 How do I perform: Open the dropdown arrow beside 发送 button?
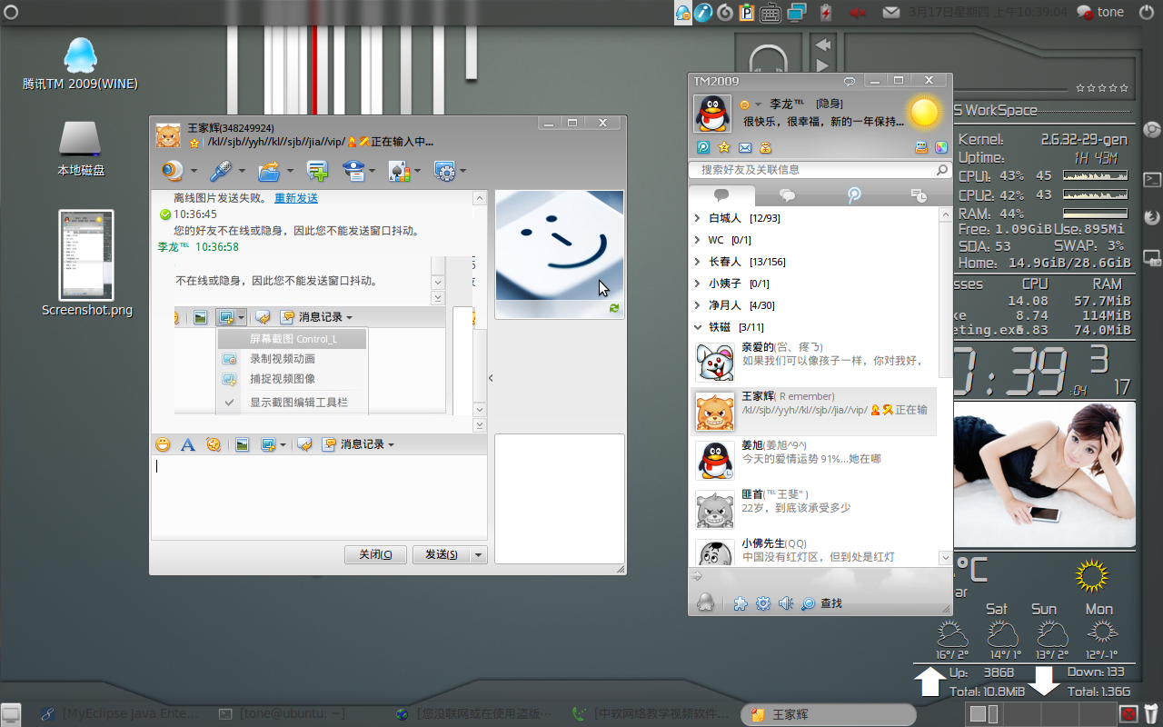479,554
